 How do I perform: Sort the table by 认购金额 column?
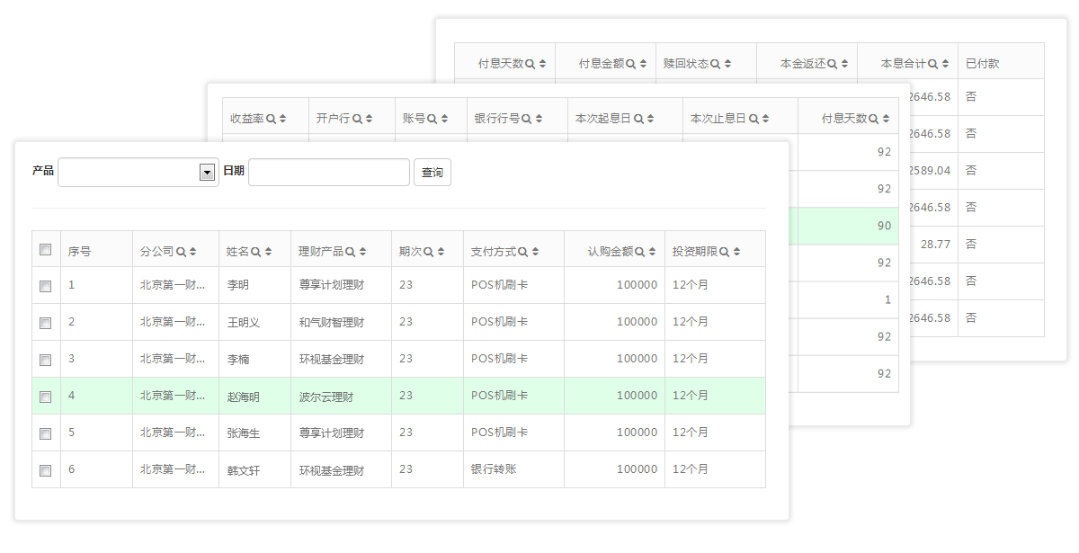tap(652, 252)
